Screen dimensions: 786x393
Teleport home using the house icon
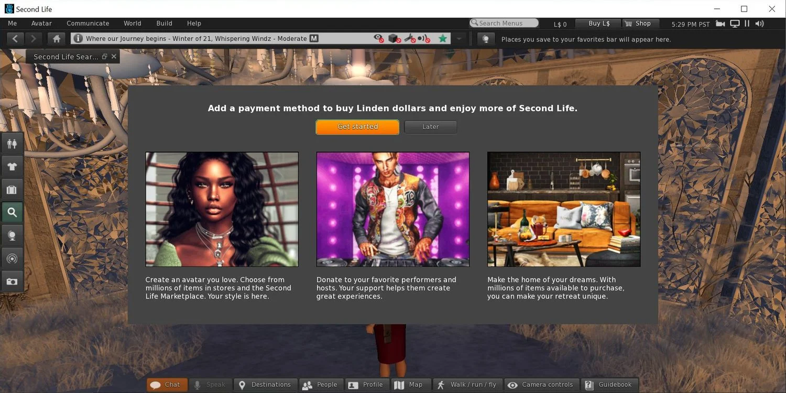coord(57,39)
